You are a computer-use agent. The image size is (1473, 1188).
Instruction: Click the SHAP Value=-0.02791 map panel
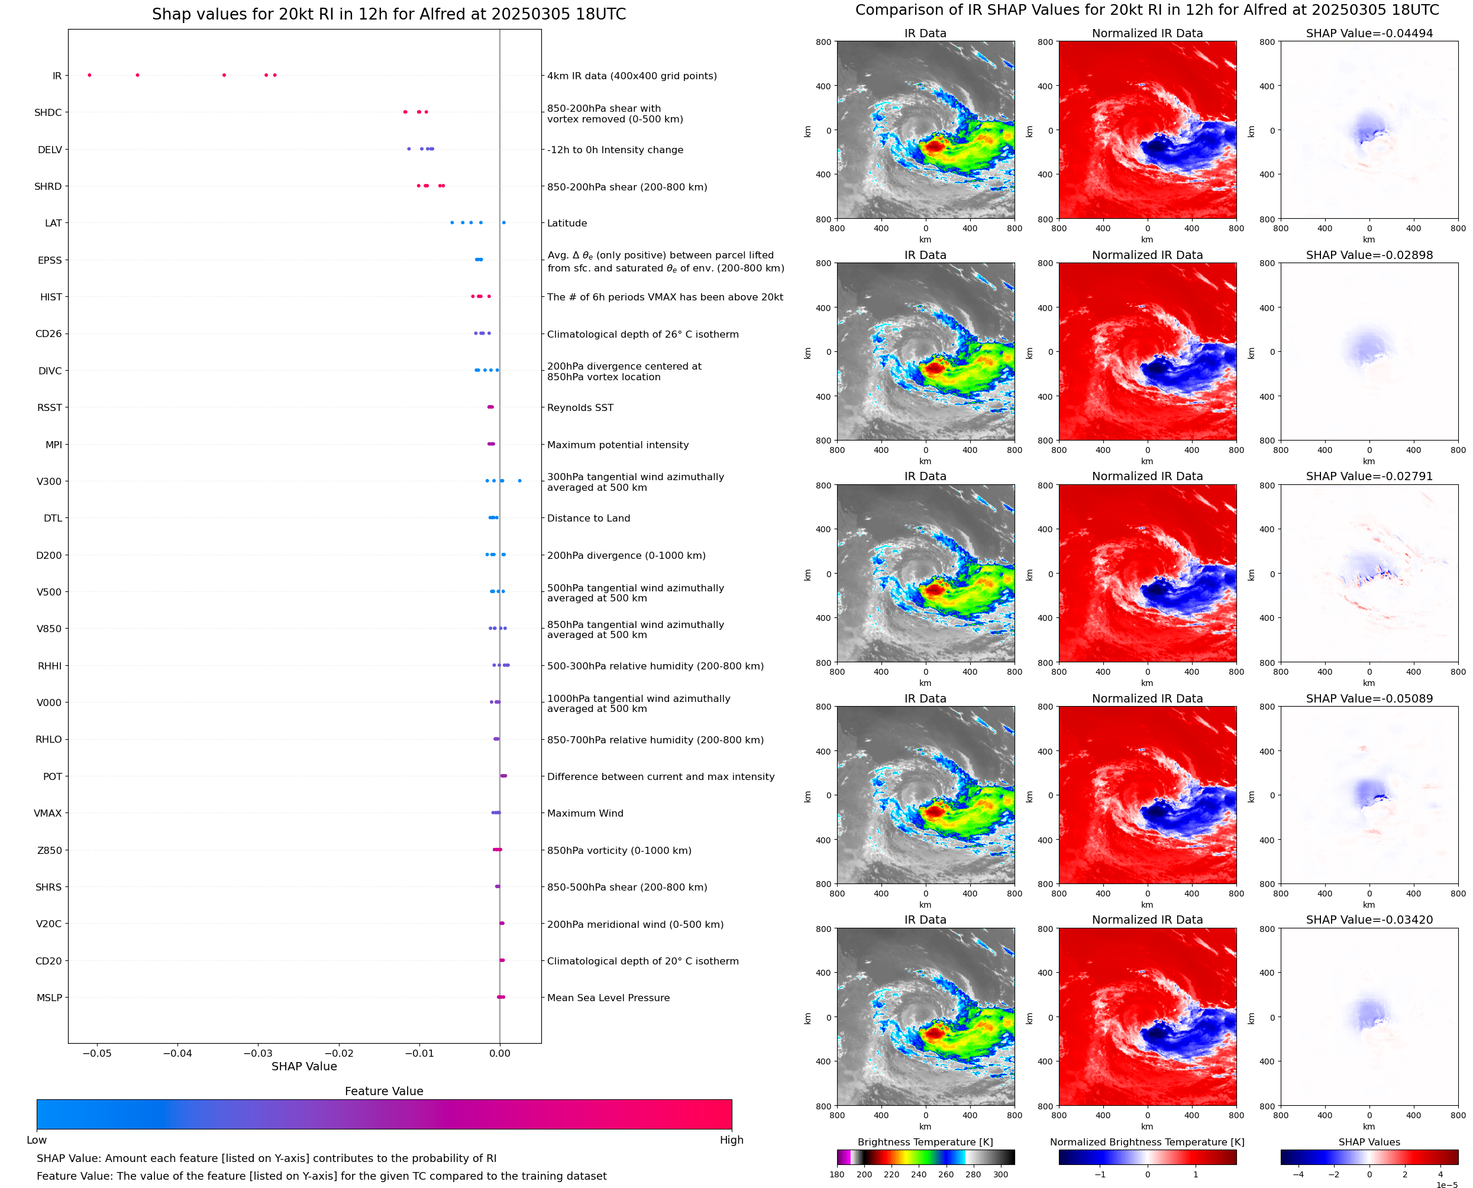coord(1369,574)
